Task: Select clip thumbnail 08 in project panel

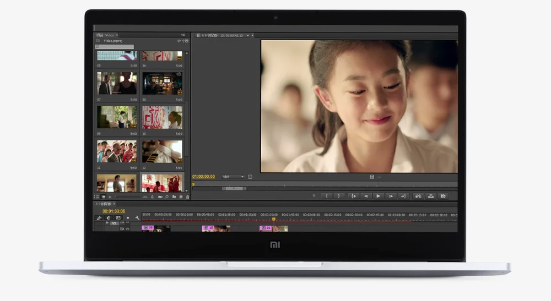Action: tap(162, 83)
